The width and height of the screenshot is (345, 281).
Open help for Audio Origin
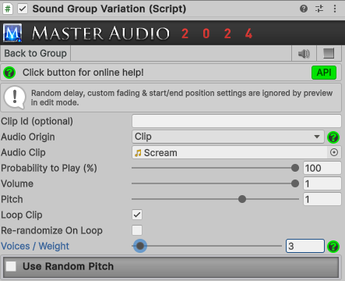pyautogui.click(x=333, y=137)
